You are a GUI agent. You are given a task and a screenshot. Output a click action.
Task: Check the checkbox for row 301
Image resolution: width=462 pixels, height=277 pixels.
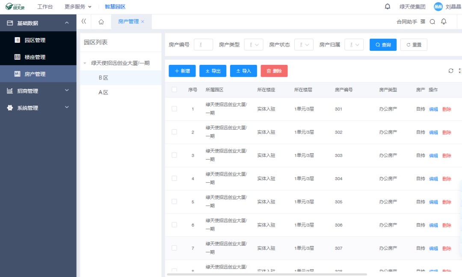pos(174,109)
